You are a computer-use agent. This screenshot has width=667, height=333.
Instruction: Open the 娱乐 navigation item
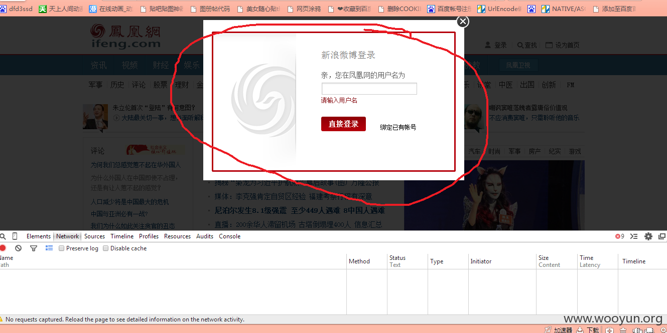coord(192,65)
